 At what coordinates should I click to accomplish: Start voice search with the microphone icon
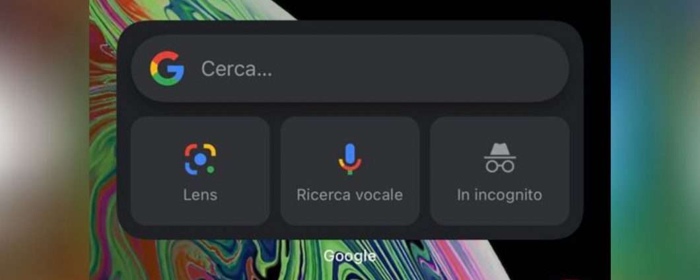(350, 158)
